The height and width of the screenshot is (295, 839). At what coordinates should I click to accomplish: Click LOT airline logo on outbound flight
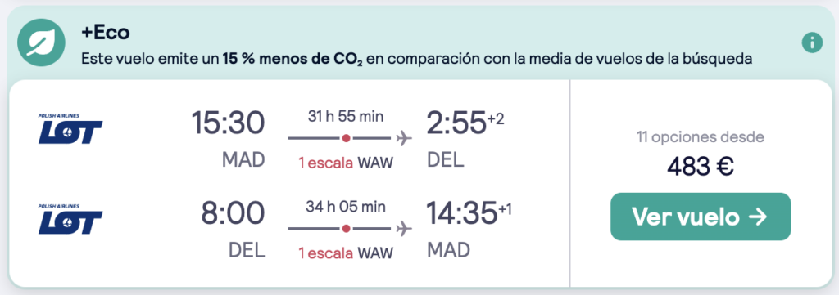70,128
